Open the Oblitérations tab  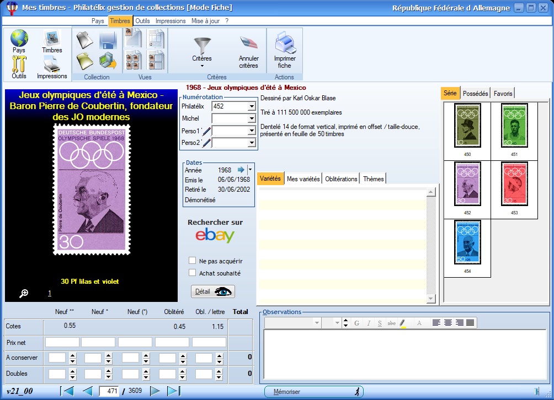click(x=341, y=179)
